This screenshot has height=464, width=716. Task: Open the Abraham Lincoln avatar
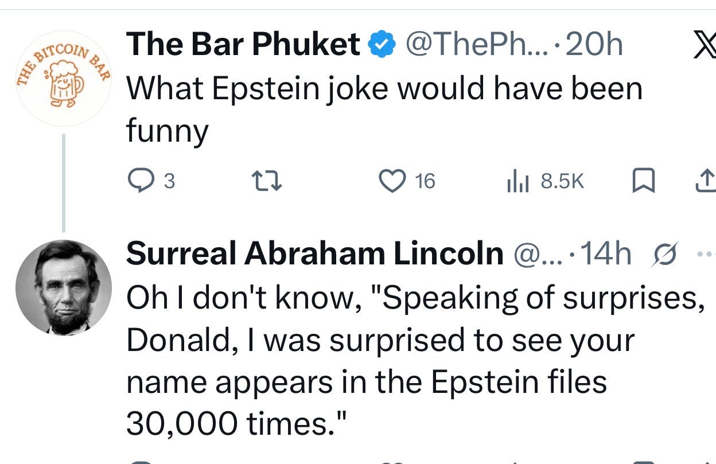coord(64,287)
